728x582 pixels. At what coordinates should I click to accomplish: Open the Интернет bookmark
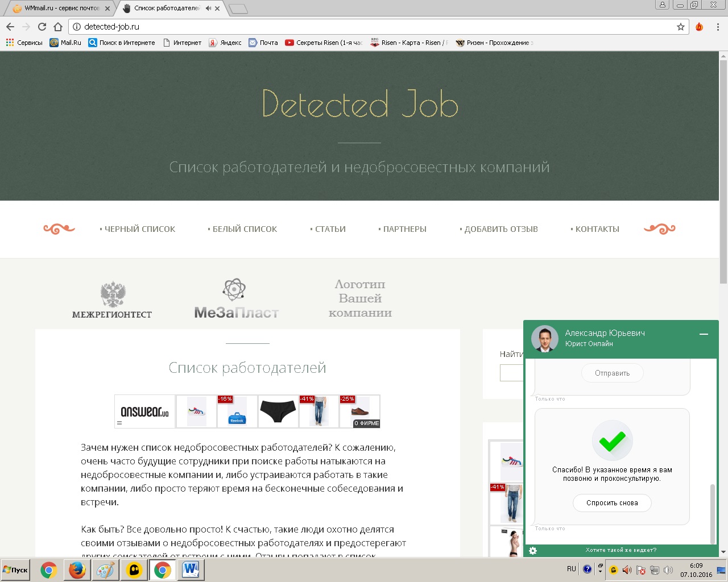[182, 43]
